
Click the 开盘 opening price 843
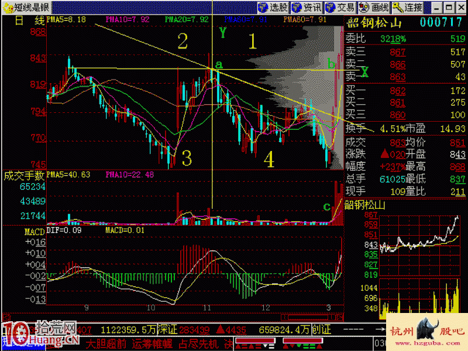click(457, 154)
